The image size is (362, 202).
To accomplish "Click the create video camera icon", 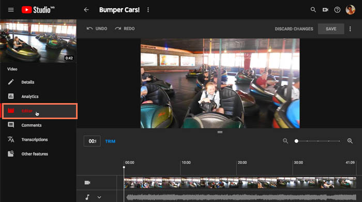I will point(325,10).
